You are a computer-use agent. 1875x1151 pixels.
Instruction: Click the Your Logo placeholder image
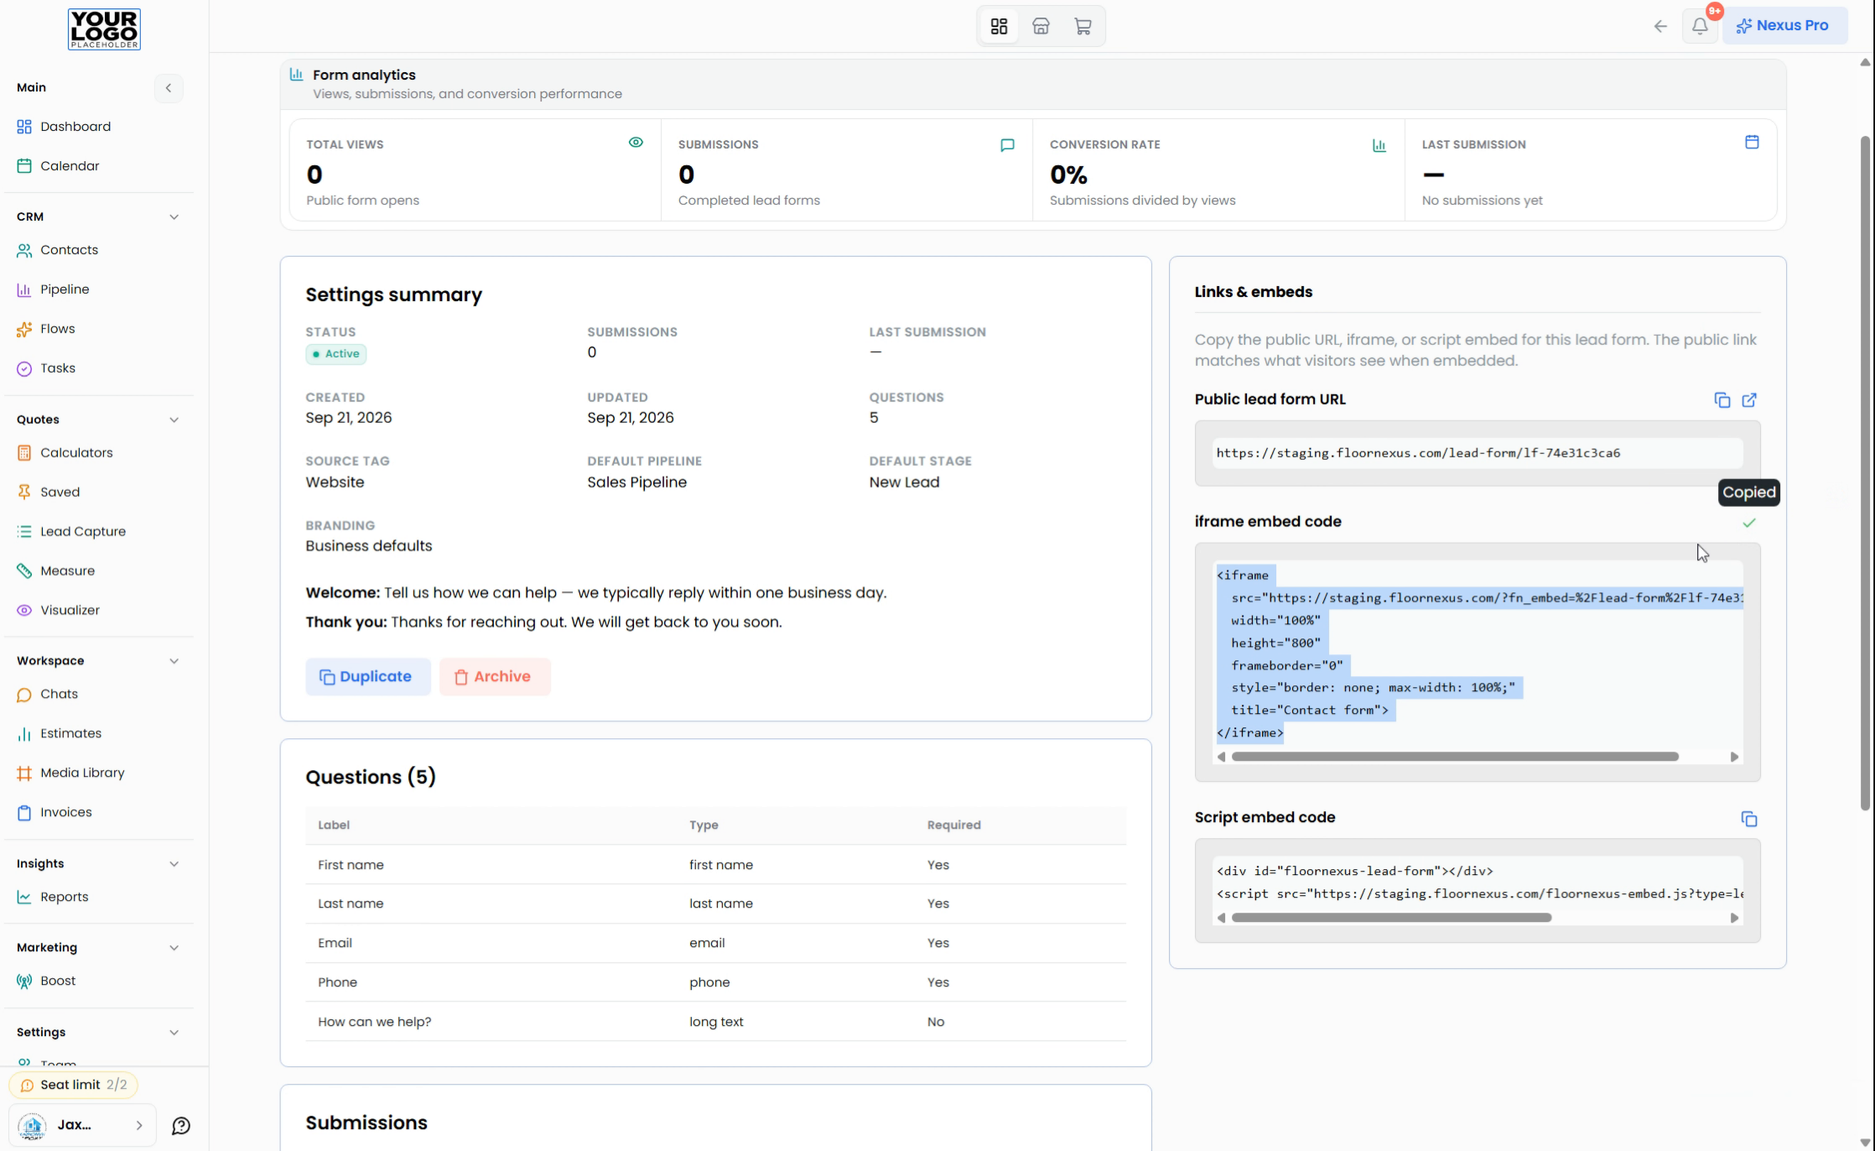tap(104, 29)
